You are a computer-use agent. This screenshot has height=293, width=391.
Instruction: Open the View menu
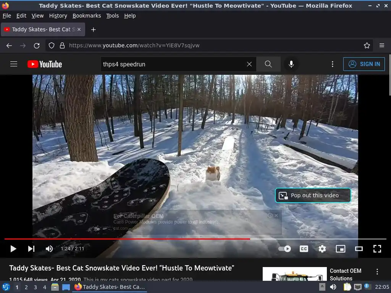(38, 16)
